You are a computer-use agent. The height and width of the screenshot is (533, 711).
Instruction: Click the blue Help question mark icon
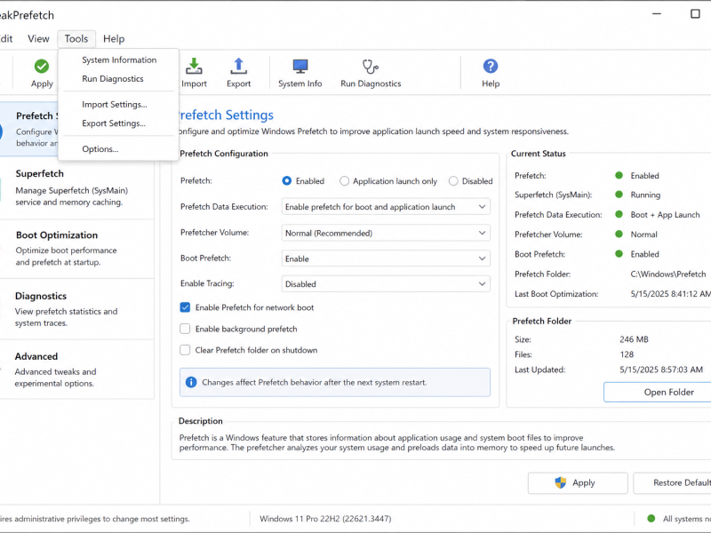[x=491, y=66]
